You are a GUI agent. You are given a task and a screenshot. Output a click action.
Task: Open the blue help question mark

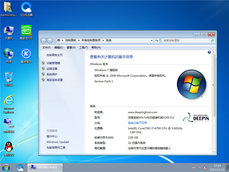coord(209,52)
